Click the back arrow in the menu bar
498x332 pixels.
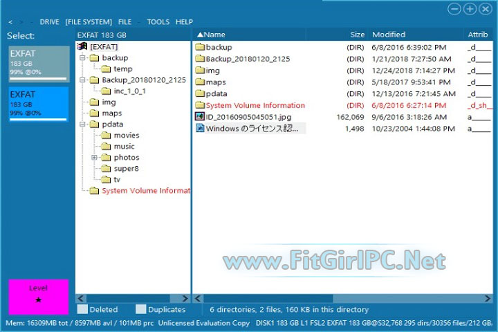point(10,22)
